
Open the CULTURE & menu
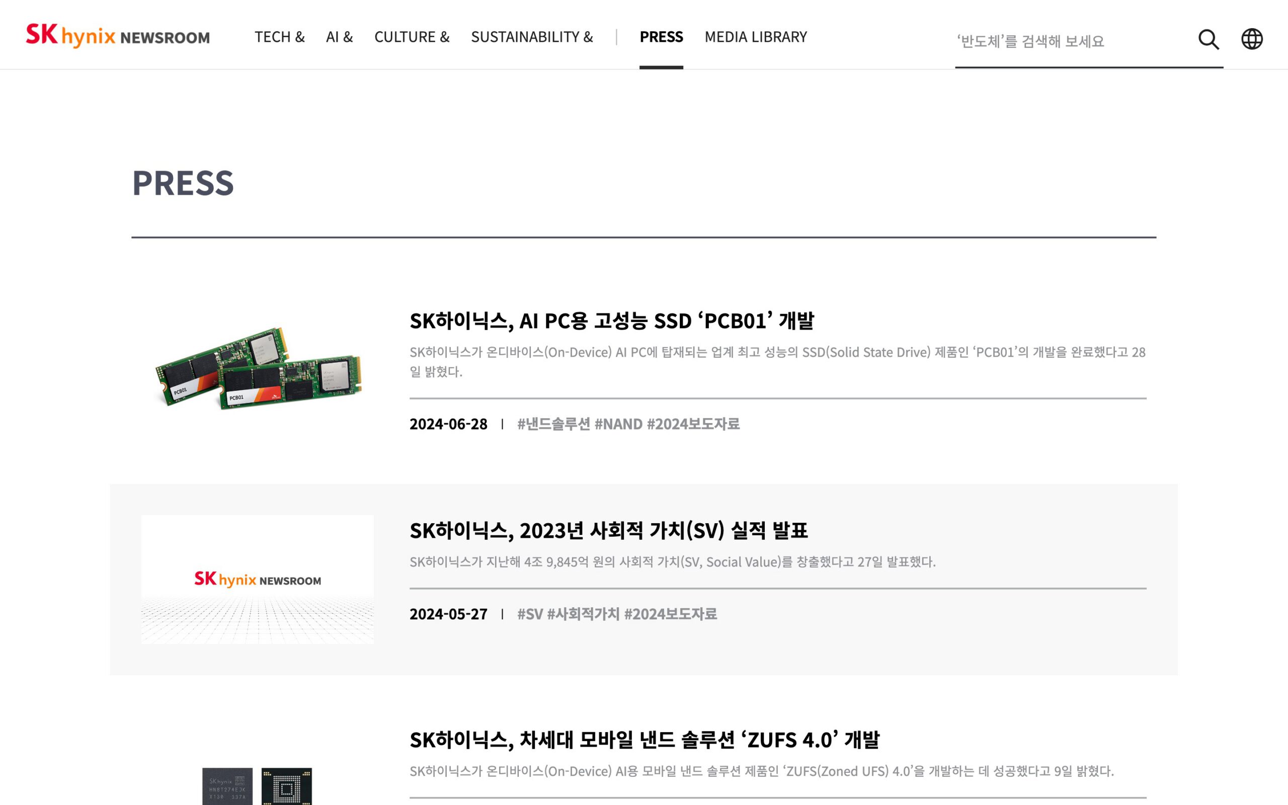(412, 37)
